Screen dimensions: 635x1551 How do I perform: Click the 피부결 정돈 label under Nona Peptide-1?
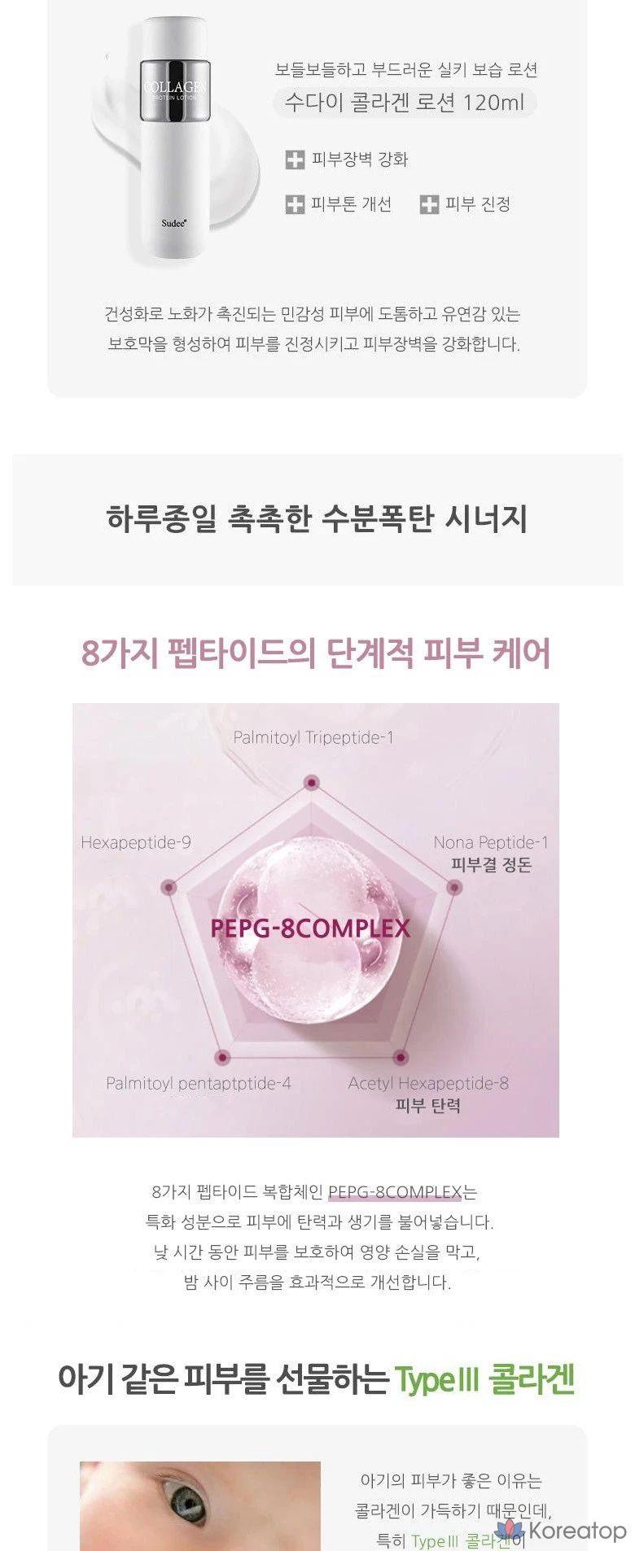pyautogui.click(x=492, y=865)
